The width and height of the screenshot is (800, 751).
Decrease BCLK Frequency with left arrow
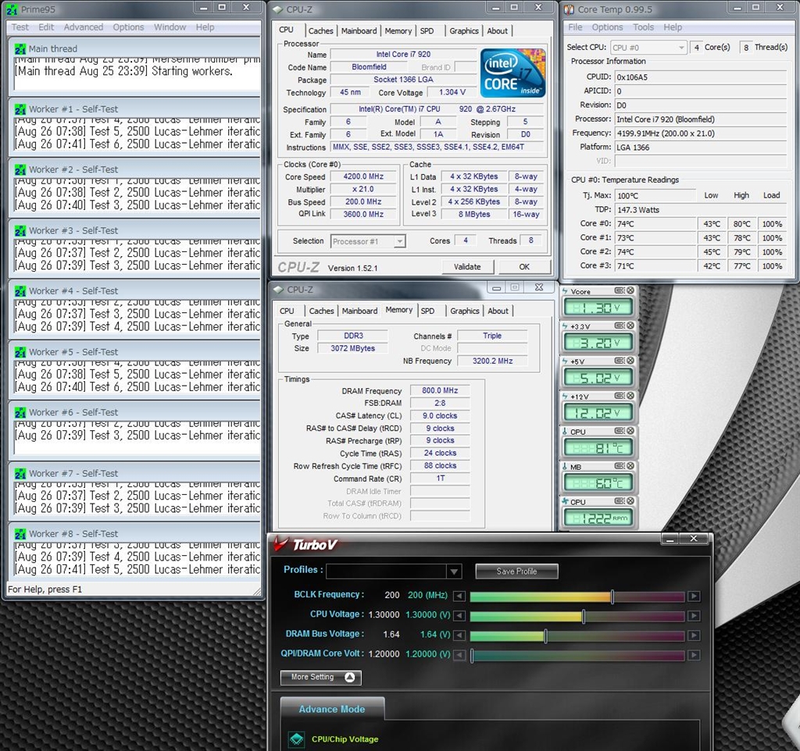coord(459,596)
